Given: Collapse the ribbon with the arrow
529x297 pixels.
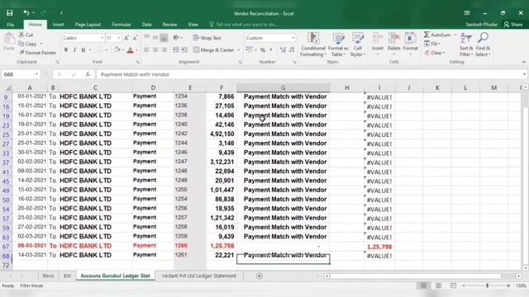Looking at the screenshot, I should 524,62.
